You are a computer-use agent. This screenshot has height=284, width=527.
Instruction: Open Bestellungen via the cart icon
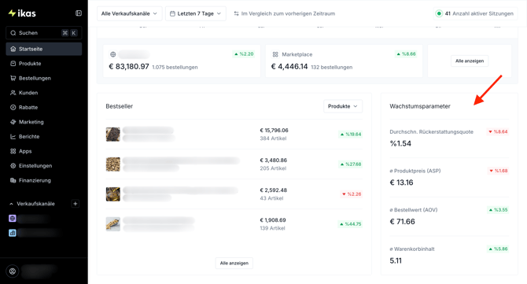point(13,78)
